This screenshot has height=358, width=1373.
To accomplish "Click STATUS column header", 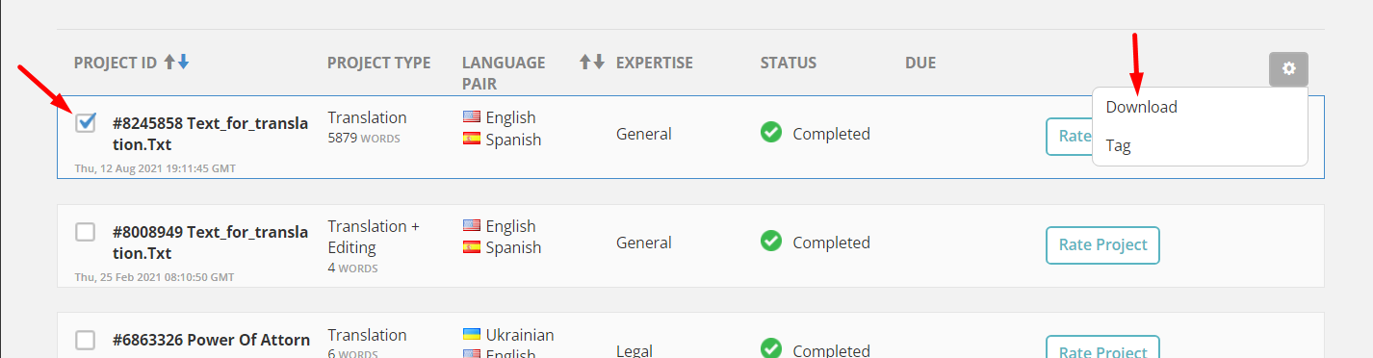I will click(x=789, y=63).
